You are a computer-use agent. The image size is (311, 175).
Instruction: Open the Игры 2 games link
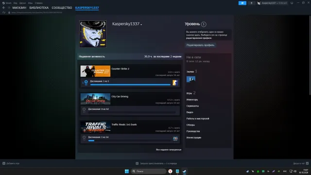tap(191, 93)
